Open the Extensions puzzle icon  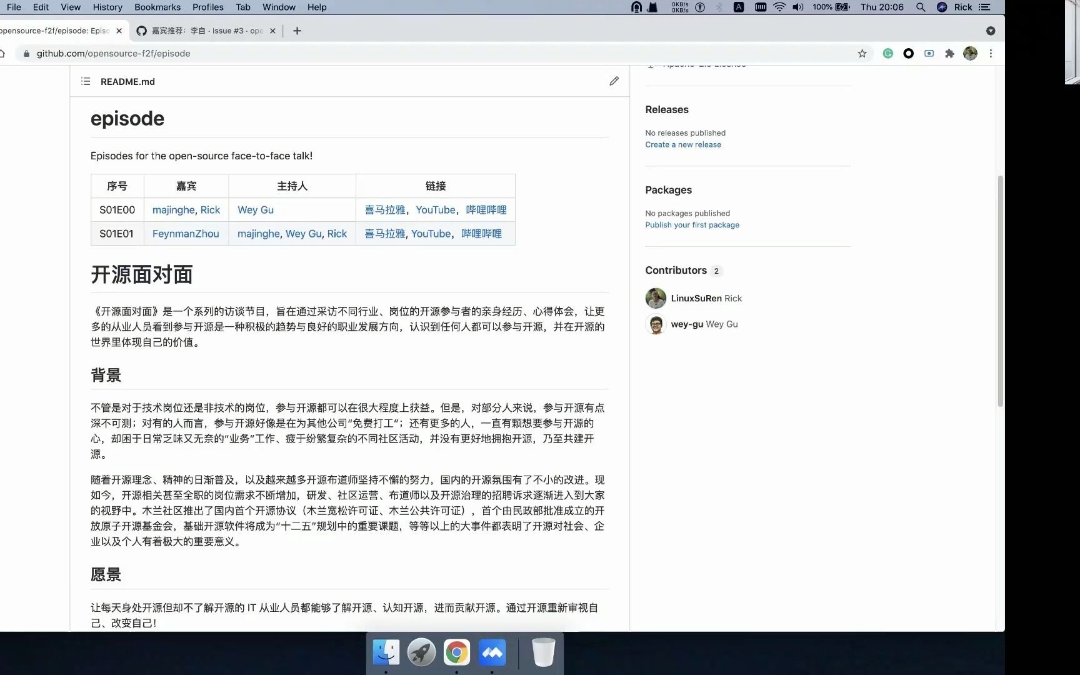click(949, 54)
